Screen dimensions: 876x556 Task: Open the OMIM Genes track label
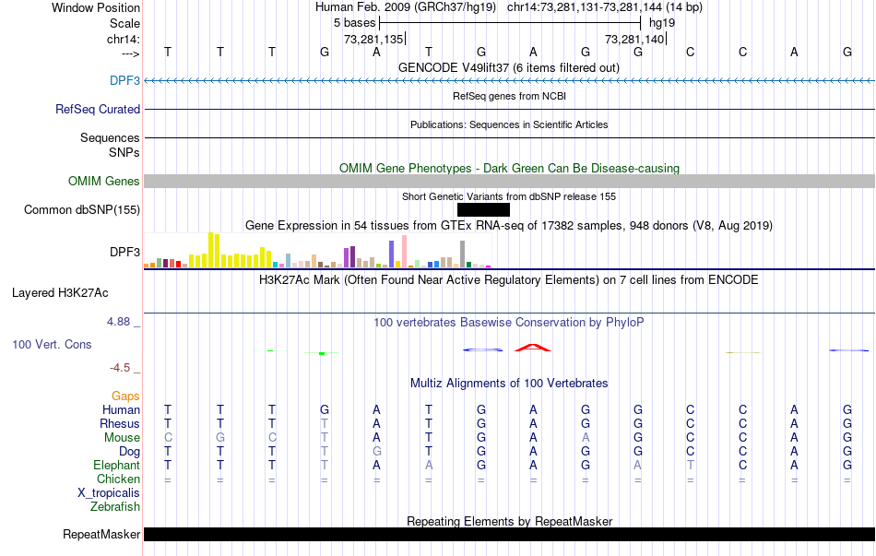pos(103,182)
